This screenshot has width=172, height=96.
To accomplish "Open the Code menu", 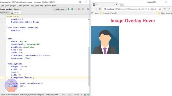I will pyautogui.click(x=20, y=6).
